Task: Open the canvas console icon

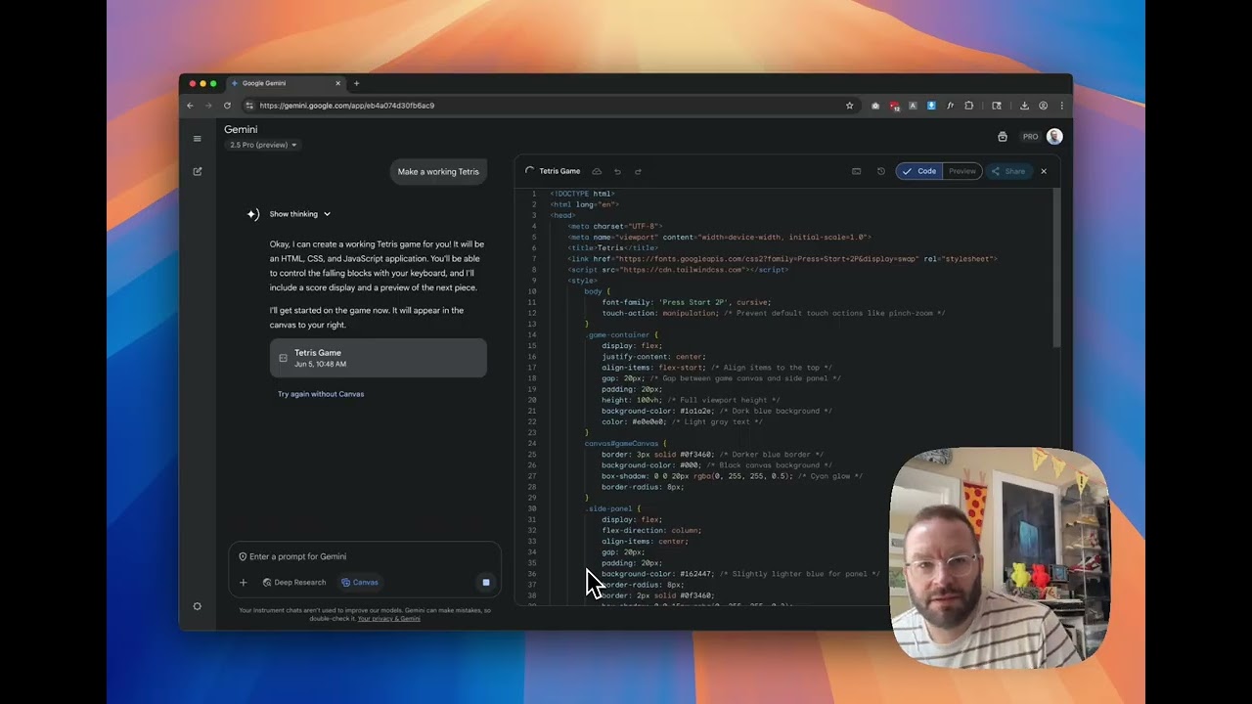Action: click(x=857, y=171)
